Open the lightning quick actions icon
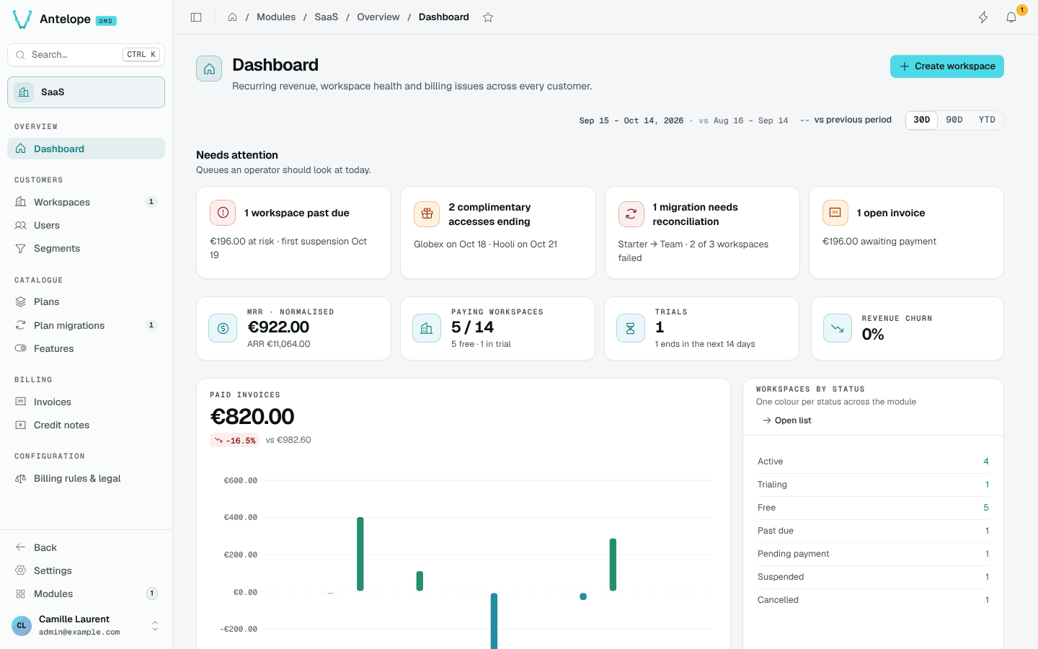Image resolution: width=1038 pixels, height=649 pixels. (x=983, y=17)
